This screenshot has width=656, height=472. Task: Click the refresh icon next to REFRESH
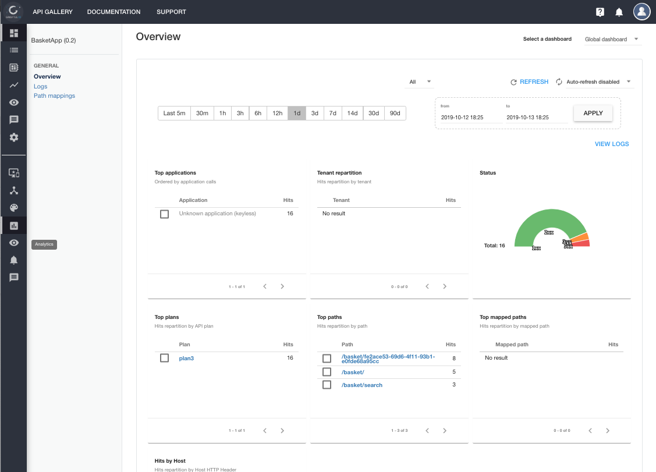[x=513, y=82]
